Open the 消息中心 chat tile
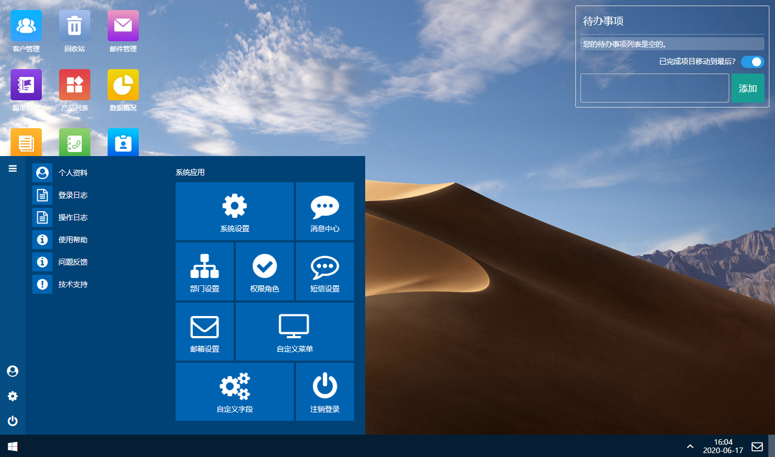This screenshot has width=775, height=457. [x=325, y=211]
